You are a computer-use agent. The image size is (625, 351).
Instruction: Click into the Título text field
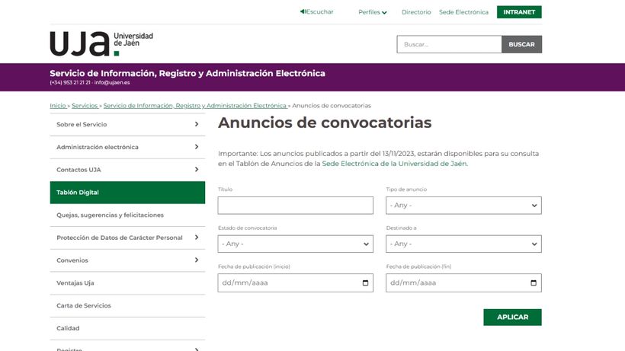point(295,206)
